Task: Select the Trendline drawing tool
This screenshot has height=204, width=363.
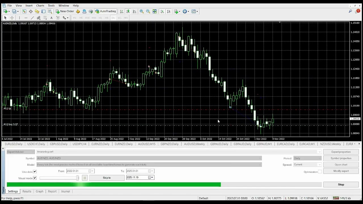Action: click(32, 18)
